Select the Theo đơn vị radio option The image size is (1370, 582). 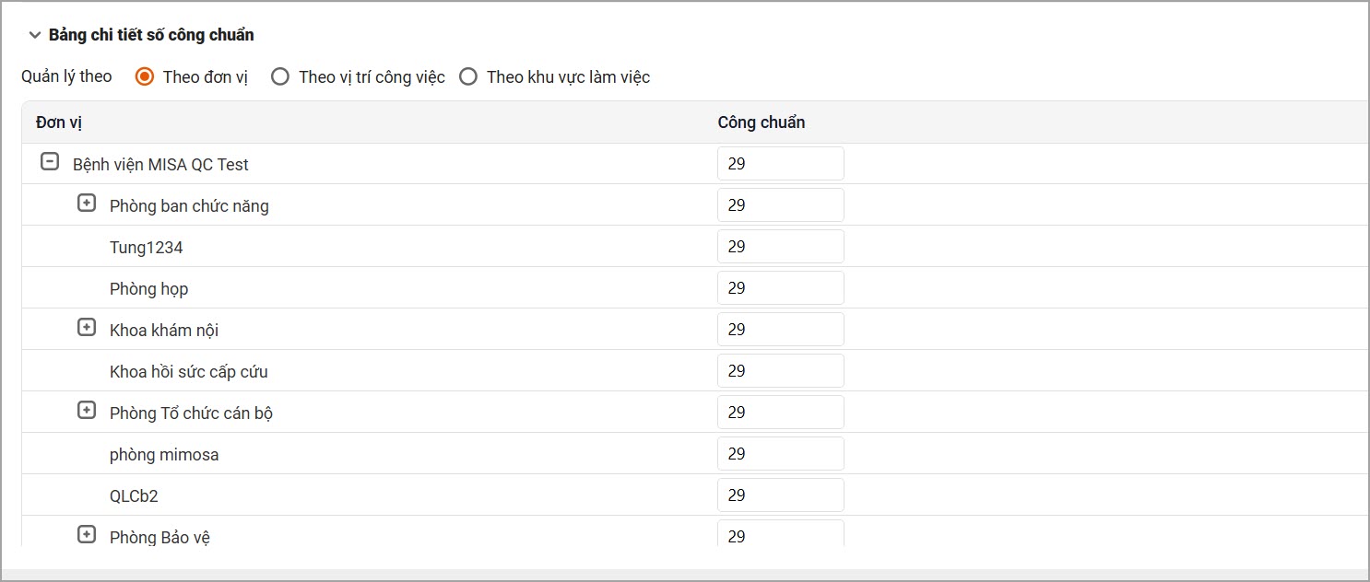[x=144, y=76]
